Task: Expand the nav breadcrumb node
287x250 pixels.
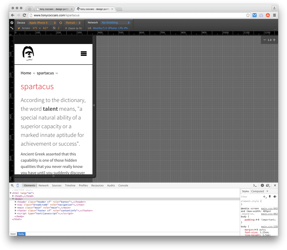Action: click(x=16, y=205)
